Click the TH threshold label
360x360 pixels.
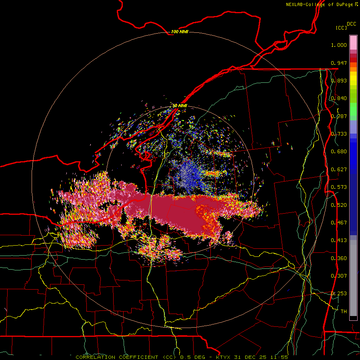coord(344,312)
